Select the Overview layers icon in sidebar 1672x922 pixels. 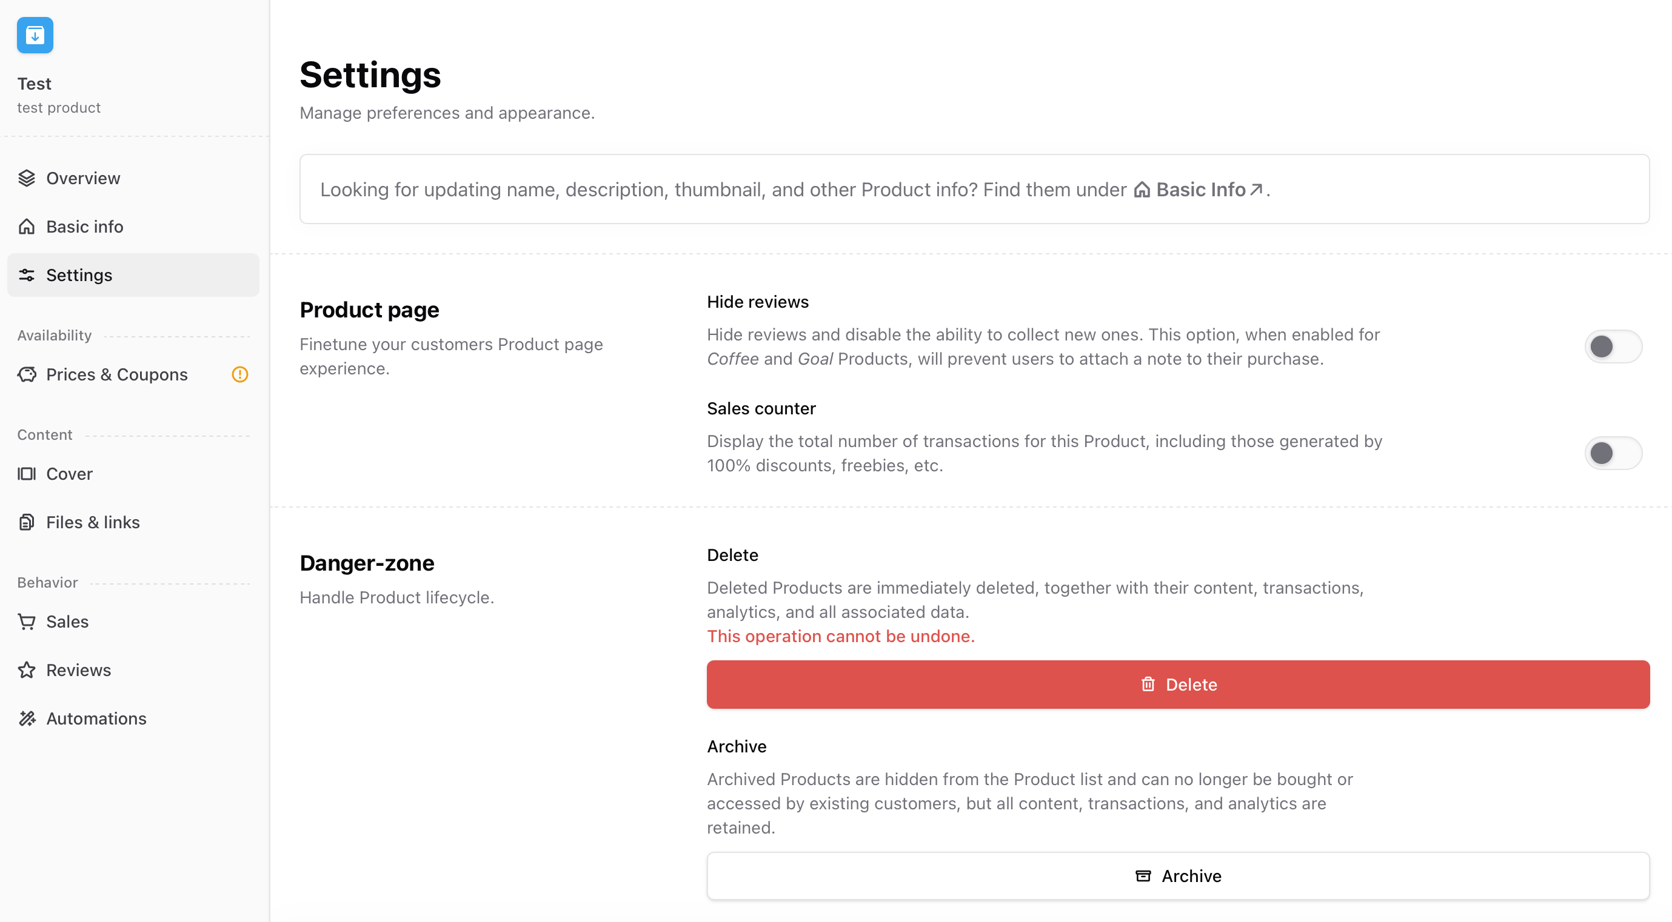[x=27, y=177]
